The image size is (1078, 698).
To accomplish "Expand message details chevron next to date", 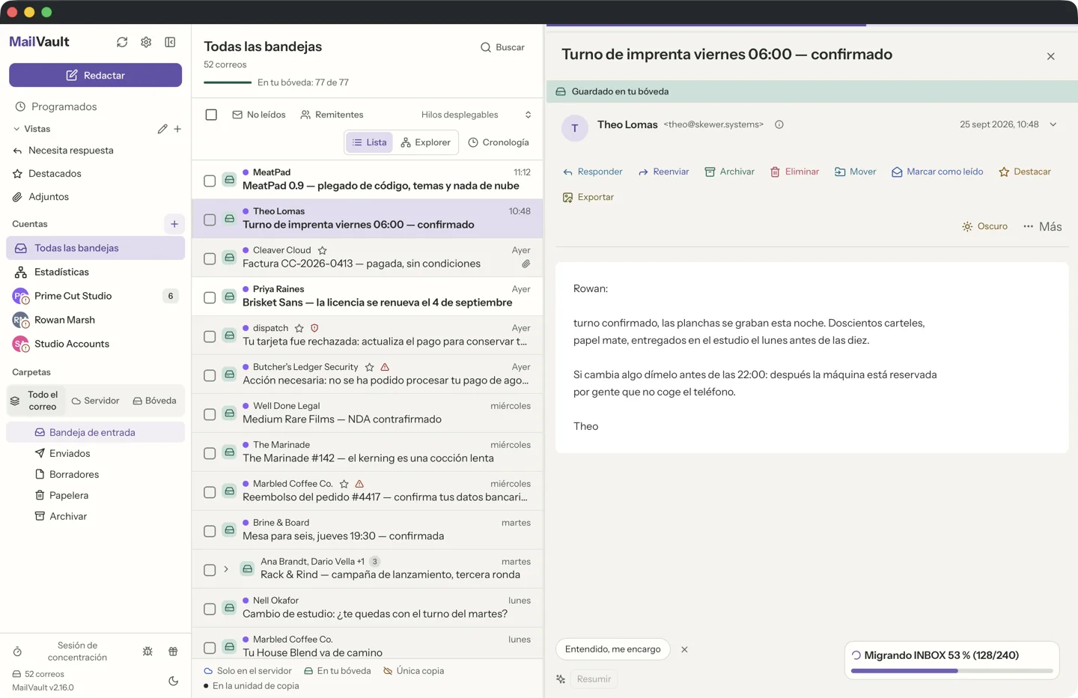I will tap(1053, 124).
